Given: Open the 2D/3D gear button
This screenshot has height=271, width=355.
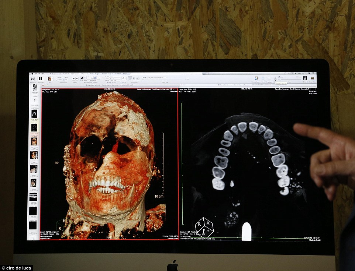Looking at the screenshot, I should click(124, 78).
